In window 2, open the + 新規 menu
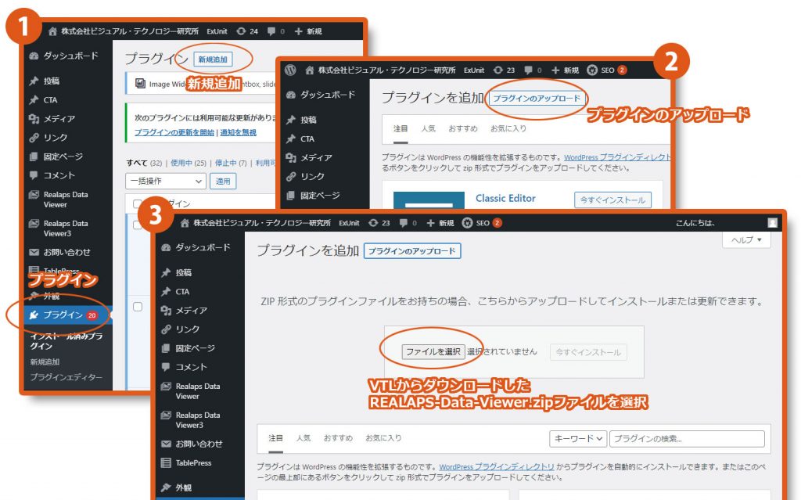Viewport: 801px width, 500px height. coord(565,70)
